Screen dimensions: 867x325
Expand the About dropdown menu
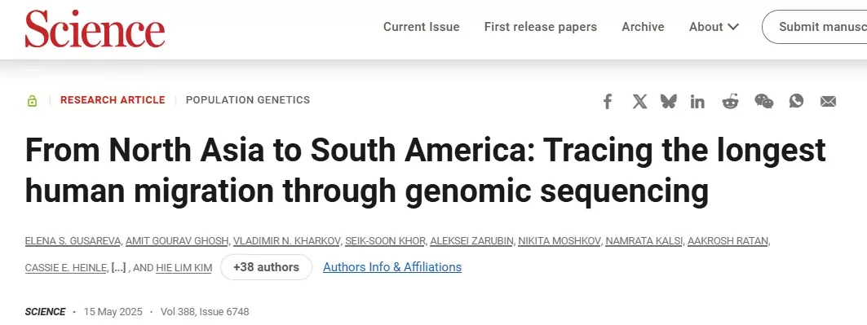tap(714, 27)
